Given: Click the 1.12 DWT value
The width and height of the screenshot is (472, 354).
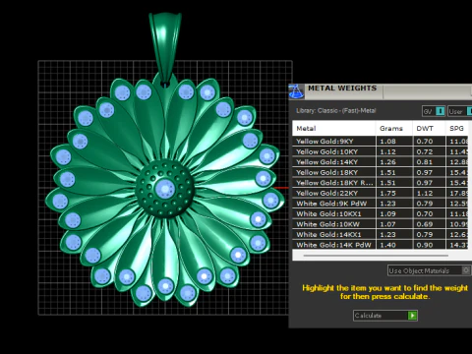Looking at the screenshot, I should [x=425, y=193].
